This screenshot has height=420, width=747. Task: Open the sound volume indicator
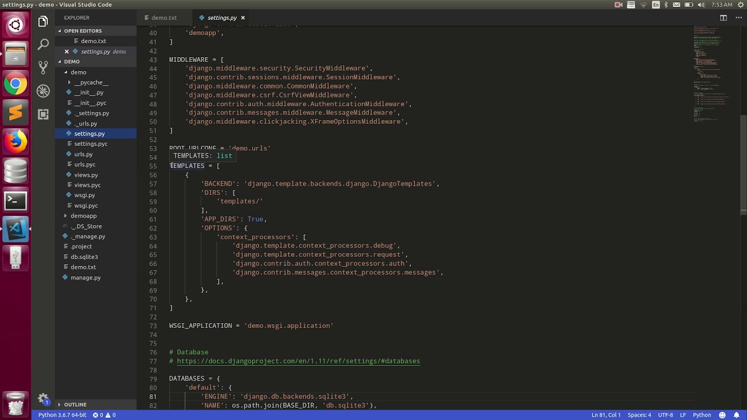701,5
